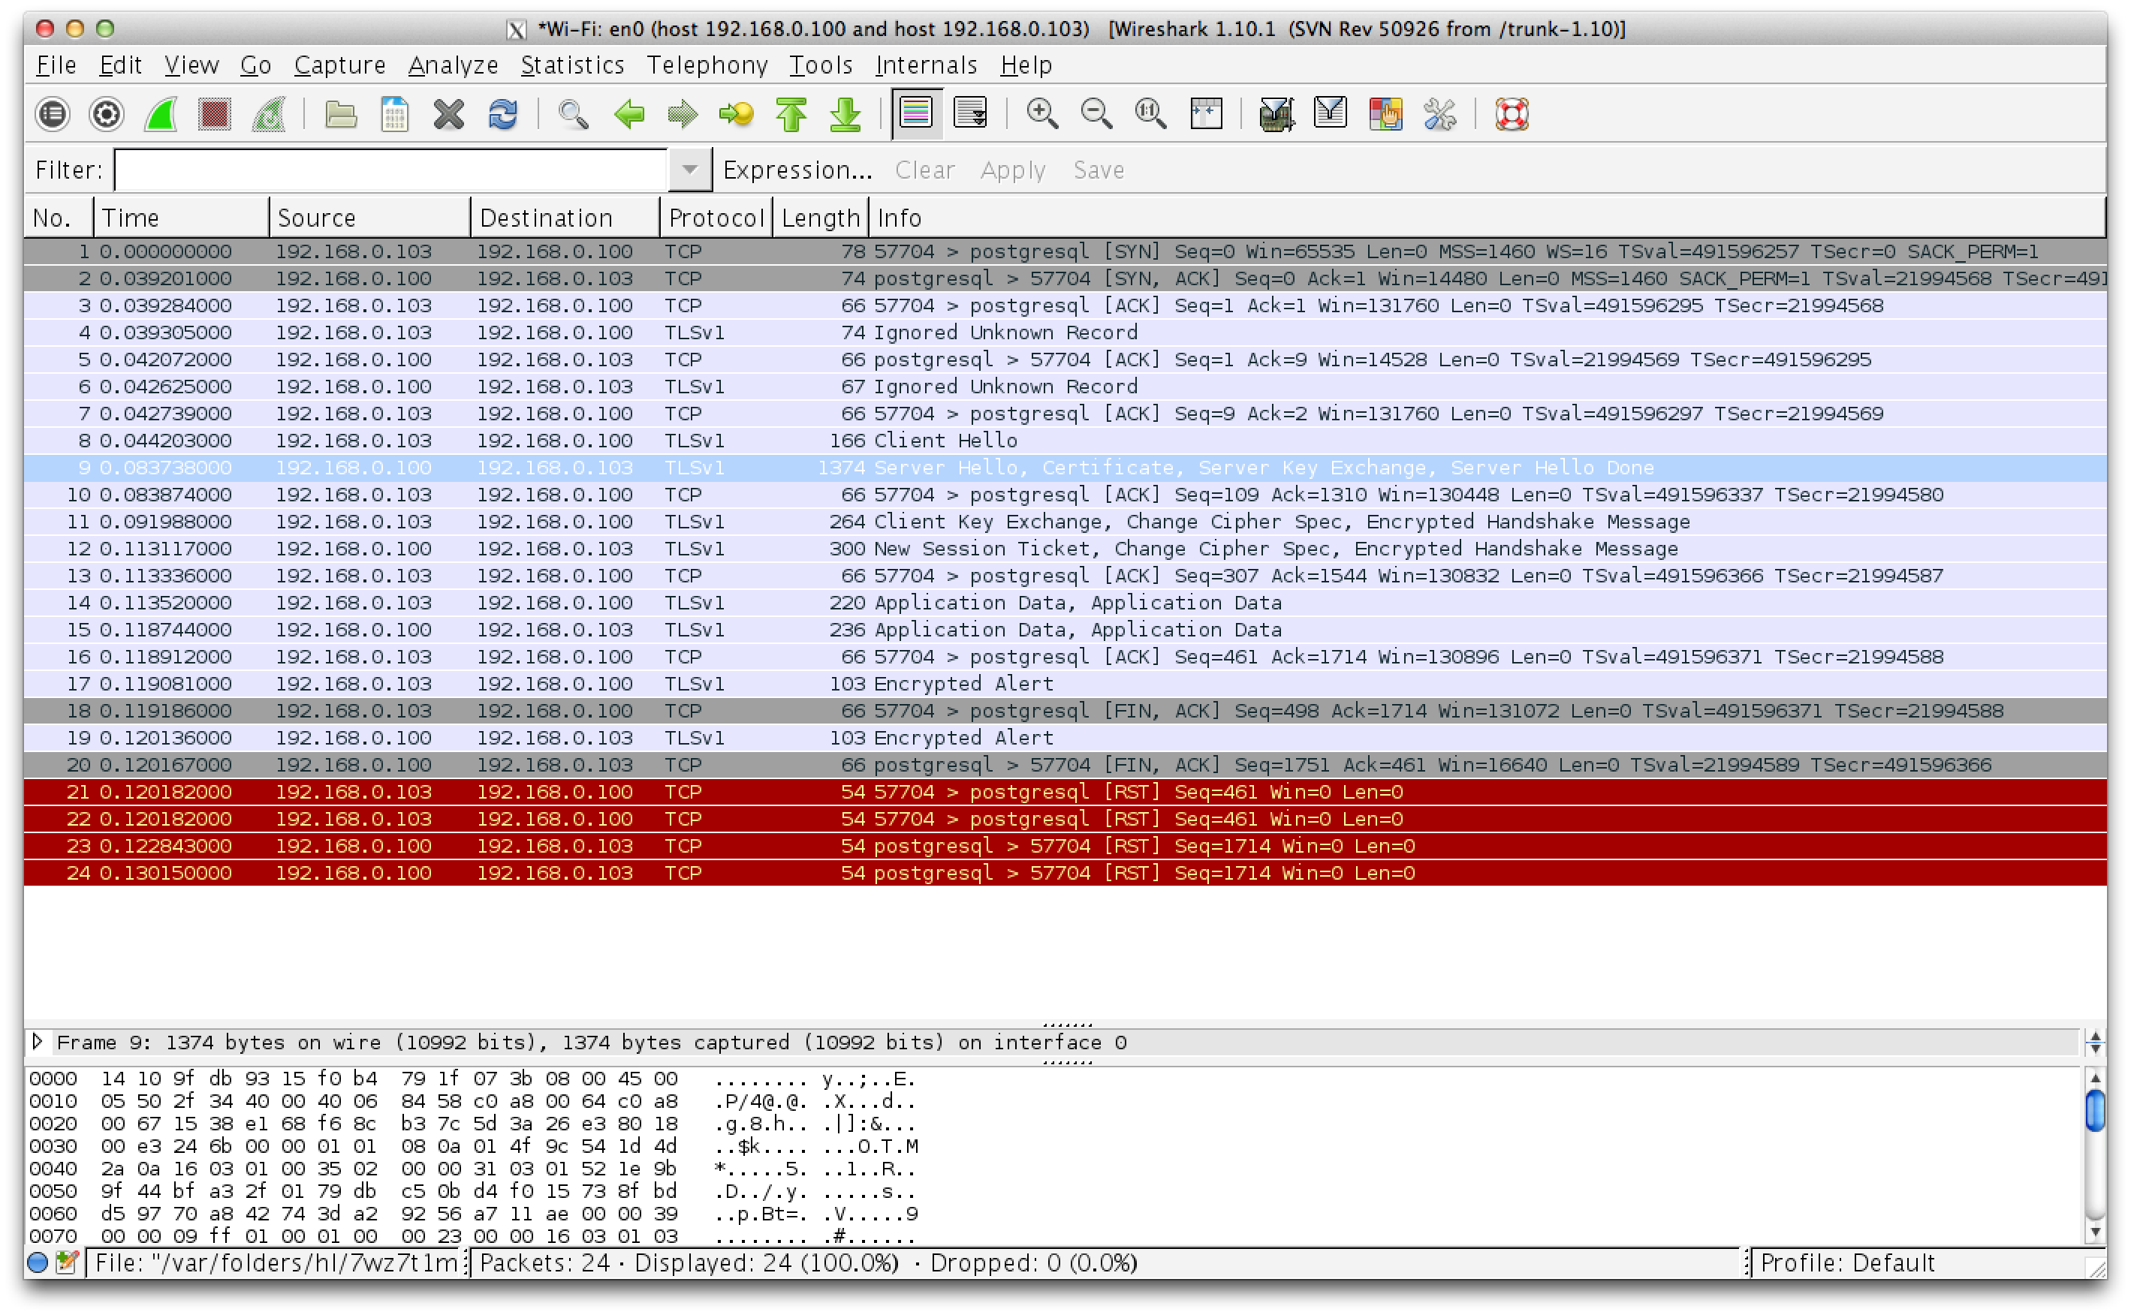This screenshot has width=2131, height=1315.
Task: Sort by the Time column header
Action: pos(181,218)
